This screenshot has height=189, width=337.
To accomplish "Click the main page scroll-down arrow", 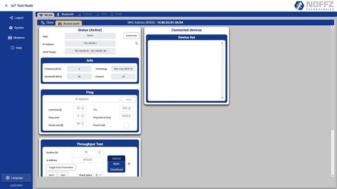I will [333, 175].
